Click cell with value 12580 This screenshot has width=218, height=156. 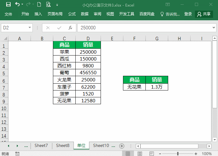point(88,100)
